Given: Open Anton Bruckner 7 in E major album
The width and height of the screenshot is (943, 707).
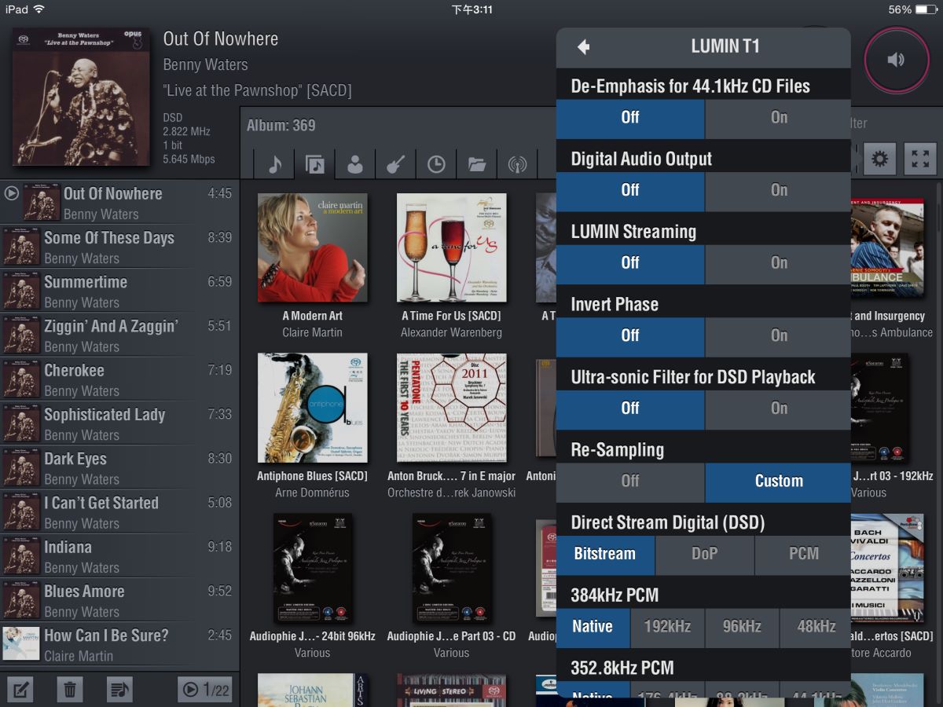Looking at the screenshot, I should 451,408.
